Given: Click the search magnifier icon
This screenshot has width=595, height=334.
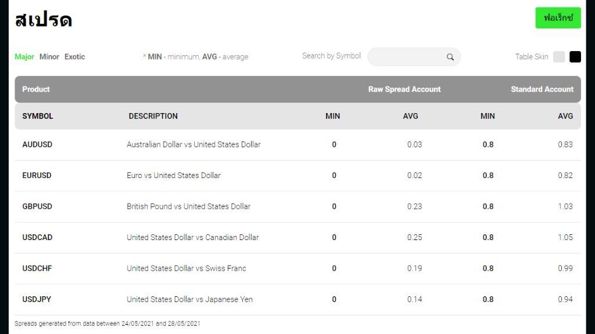Looking at the screenshot, I should (450, 57).
